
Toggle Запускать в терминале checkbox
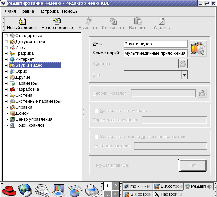click(96, 111)
